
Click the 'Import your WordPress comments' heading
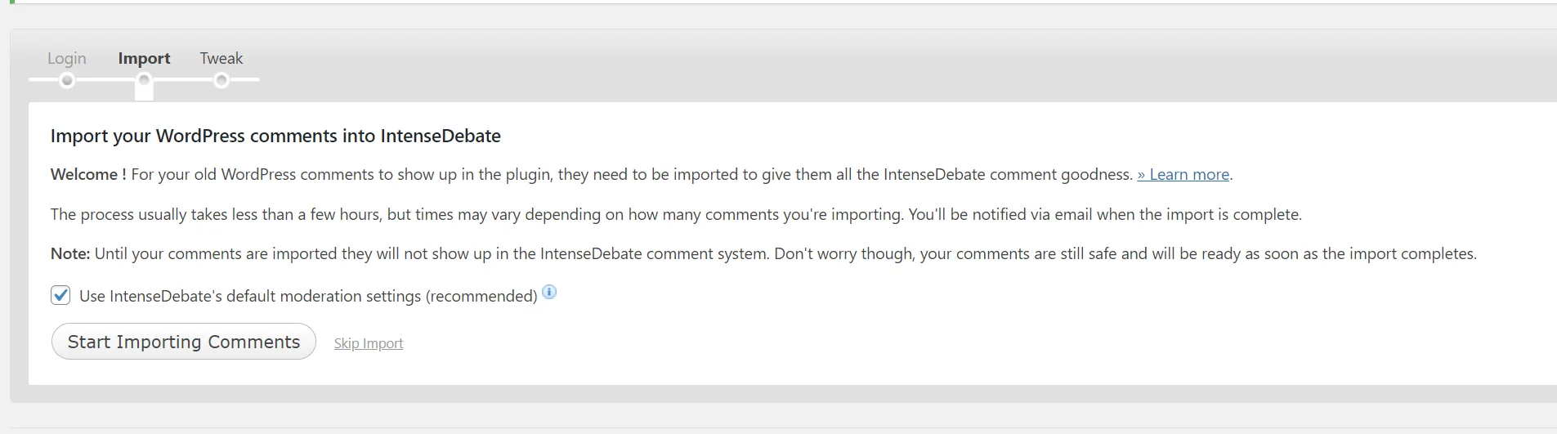[x=275, y=136]
